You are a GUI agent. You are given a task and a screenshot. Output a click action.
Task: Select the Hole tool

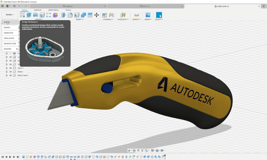(42, 15)
